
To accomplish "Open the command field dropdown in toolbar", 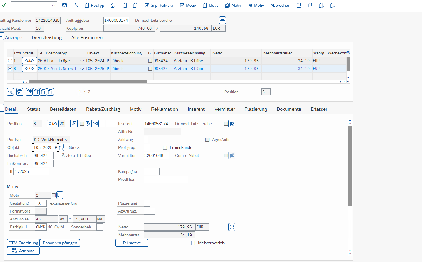I will tap(54, 5).
